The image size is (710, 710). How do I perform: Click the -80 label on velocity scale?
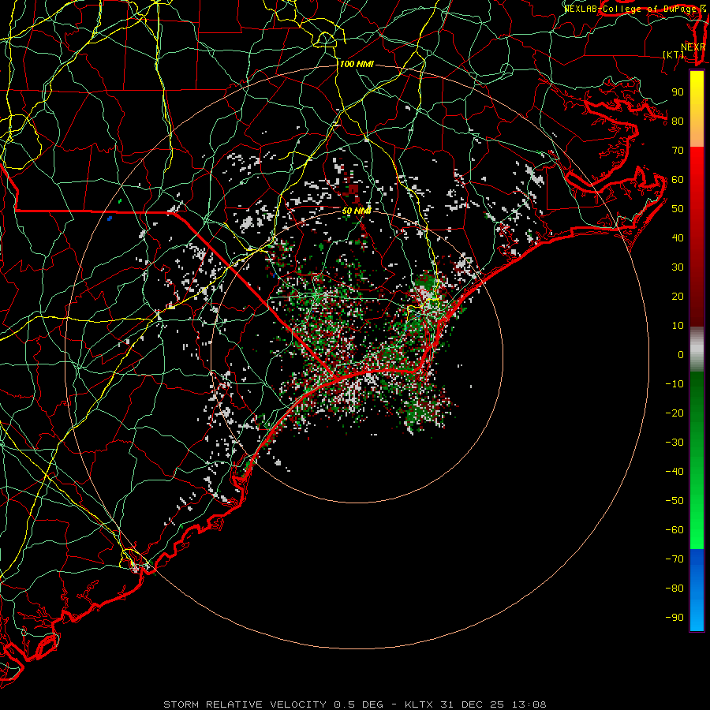(x=674, y=589)
